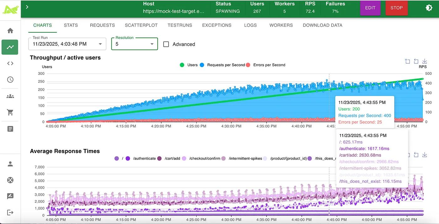Viewport: 439px width, 224px height.
Task: Open workers view via the group sidebar icon
Action: click(x=10, y=96)
